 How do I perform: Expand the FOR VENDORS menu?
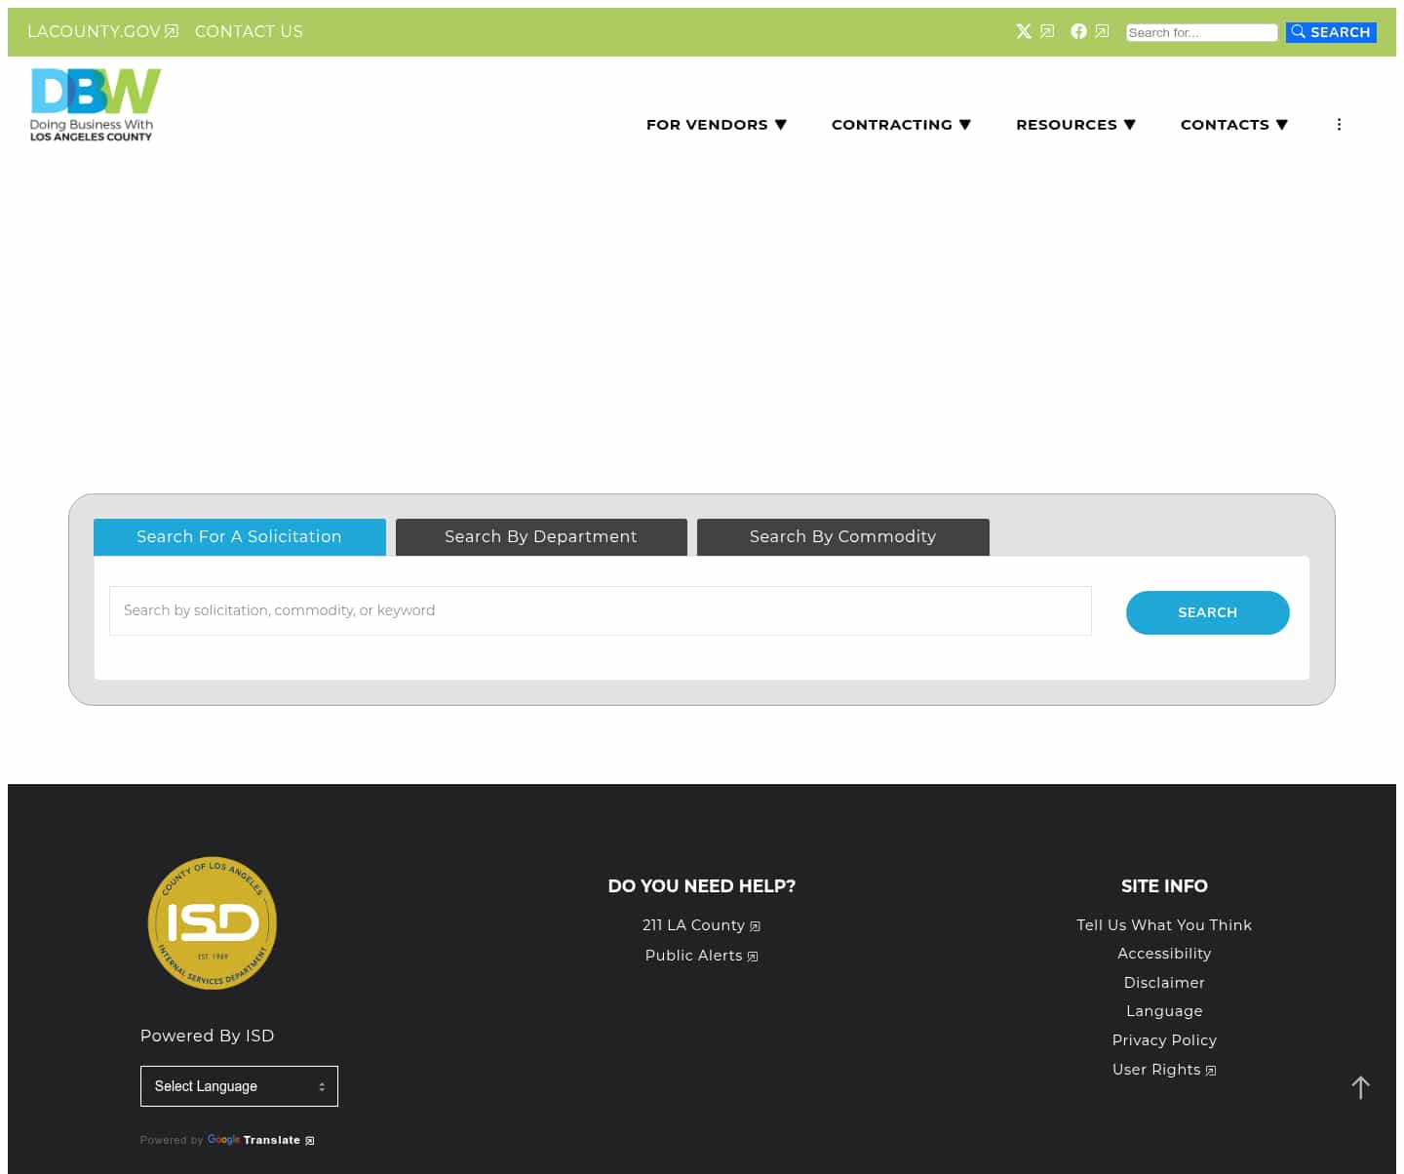coord(717,125)
